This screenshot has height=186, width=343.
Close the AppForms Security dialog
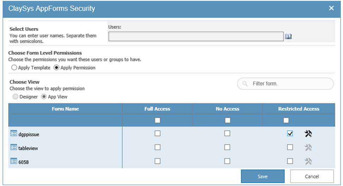(331, 8)
